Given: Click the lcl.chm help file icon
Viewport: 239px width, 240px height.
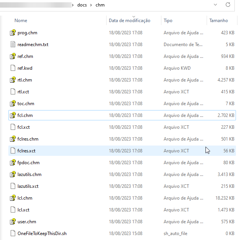Looking at the screenshot, I should (x=13, y=198).
